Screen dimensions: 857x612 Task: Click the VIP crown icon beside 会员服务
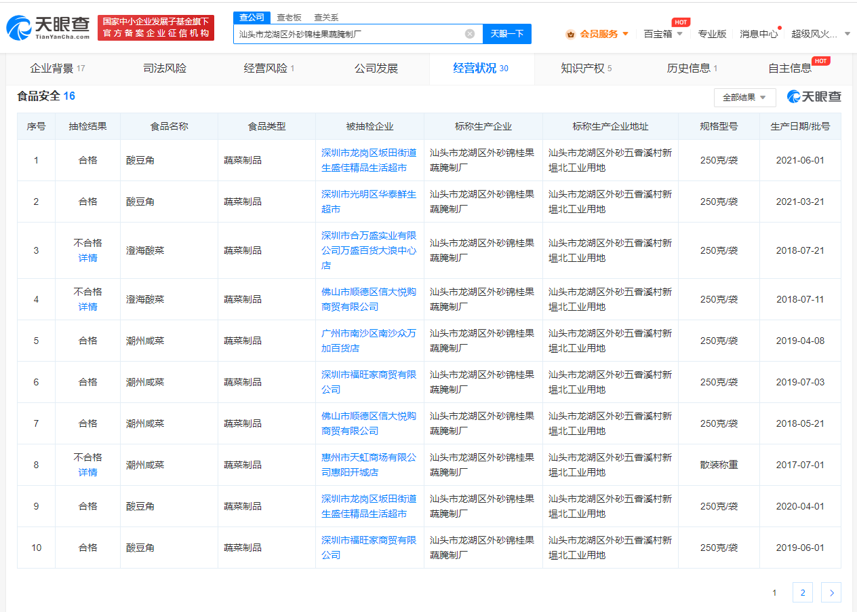pos(570,34)
